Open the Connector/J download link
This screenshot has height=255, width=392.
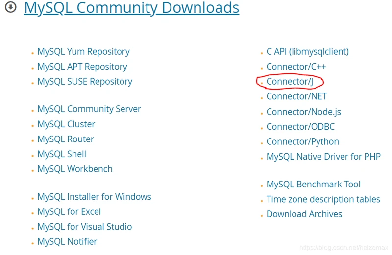click(290, 82)
